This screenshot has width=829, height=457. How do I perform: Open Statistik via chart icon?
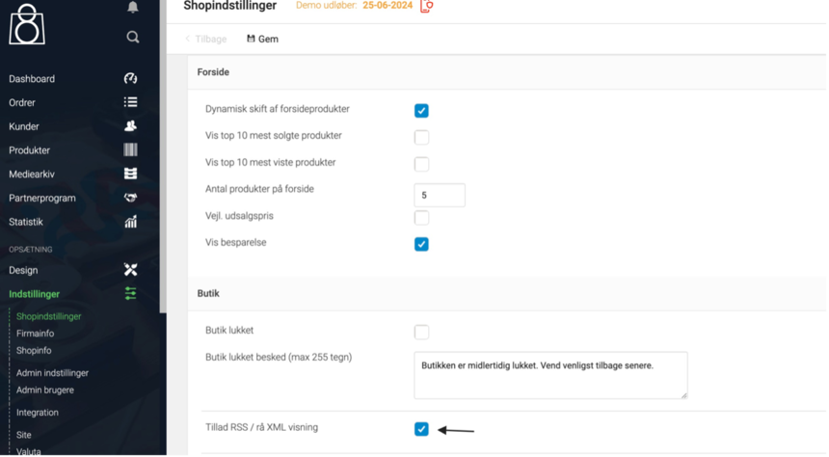coord(130,222)
